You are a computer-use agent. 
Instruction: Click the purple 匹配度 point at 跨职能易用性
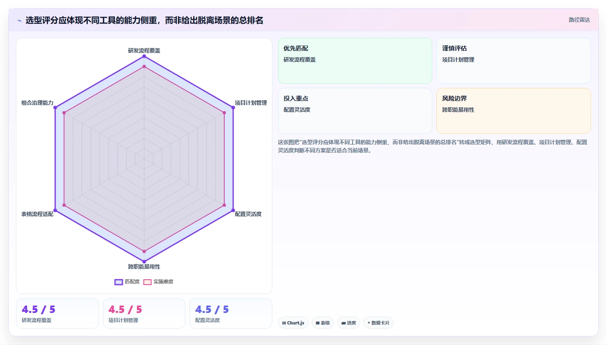pyautogui.click(x=144, y=261)
